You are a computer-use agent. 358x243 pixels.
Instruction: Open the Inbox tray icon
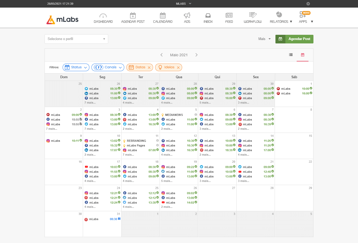pos(208,15)
